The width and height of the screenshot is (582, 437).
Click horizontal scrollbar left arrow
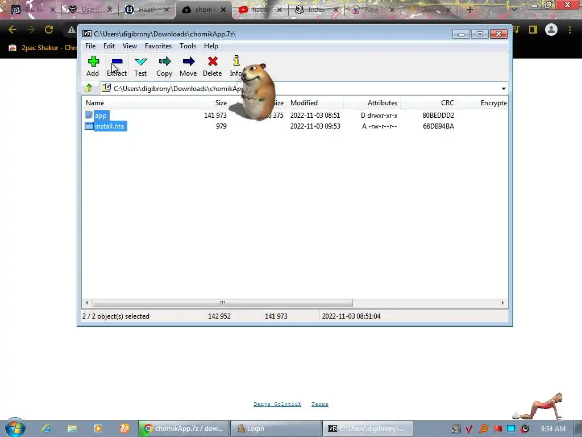point(87,303)
